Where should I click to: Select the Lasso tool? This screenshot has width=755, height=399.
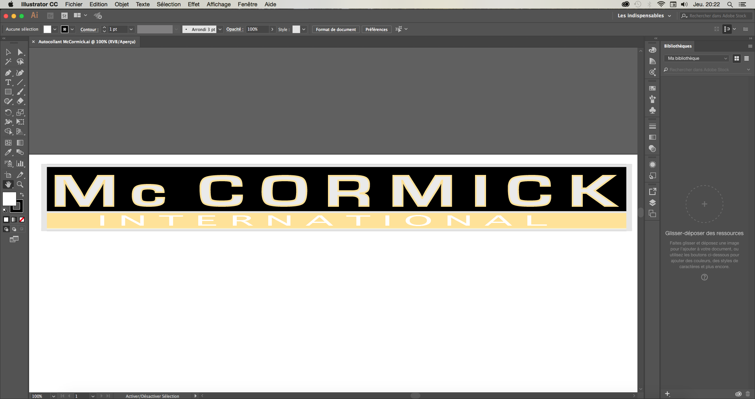pyautogui.click(x=20, y=62)
